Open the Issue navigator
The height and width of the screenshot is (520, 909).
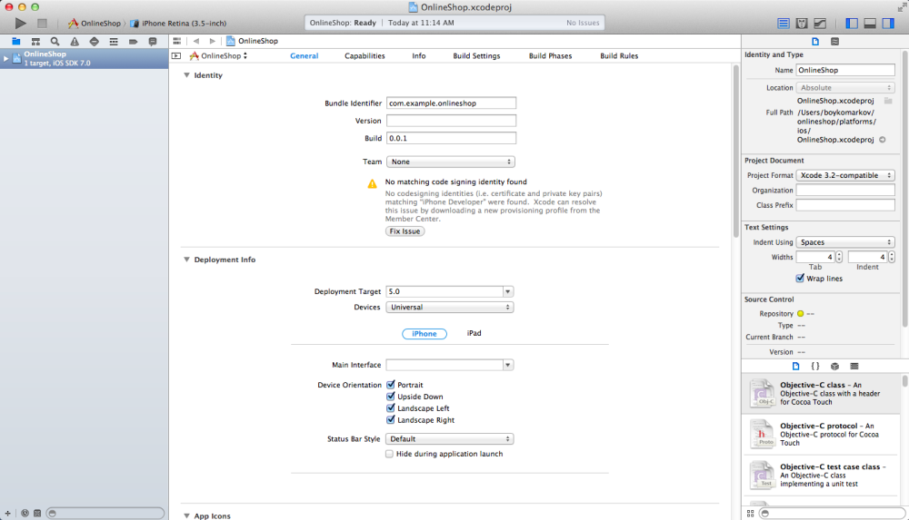coord(75,41)
